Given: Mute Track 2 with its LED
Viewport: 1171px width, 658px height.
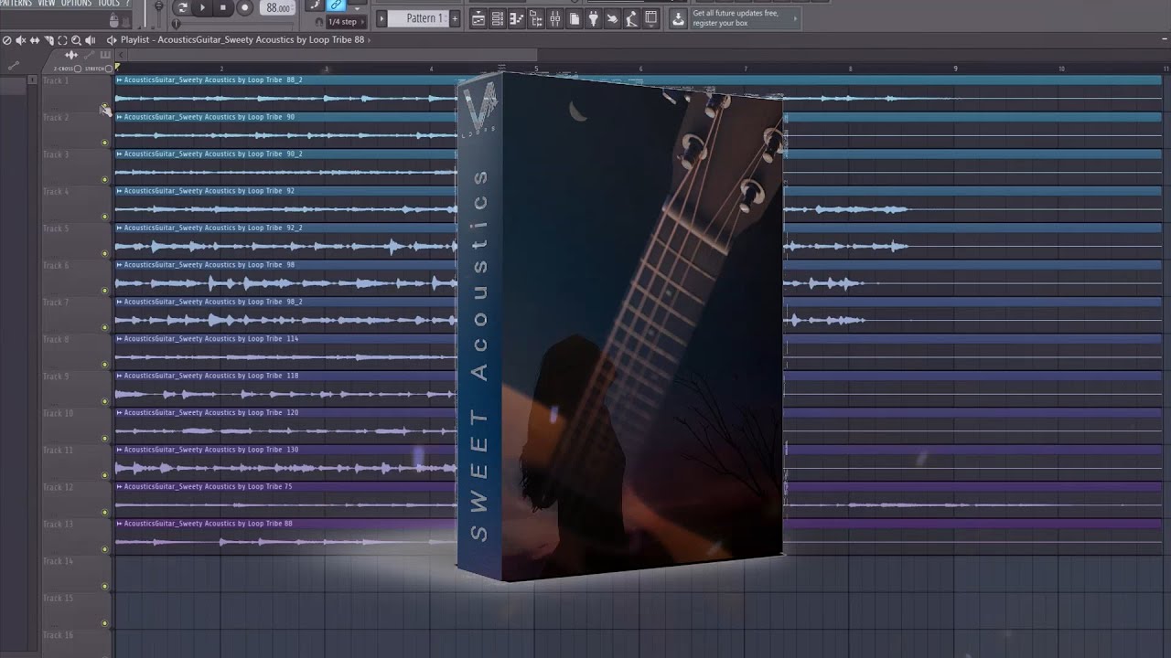Looking at the screenshot, I should click(104, 143).
